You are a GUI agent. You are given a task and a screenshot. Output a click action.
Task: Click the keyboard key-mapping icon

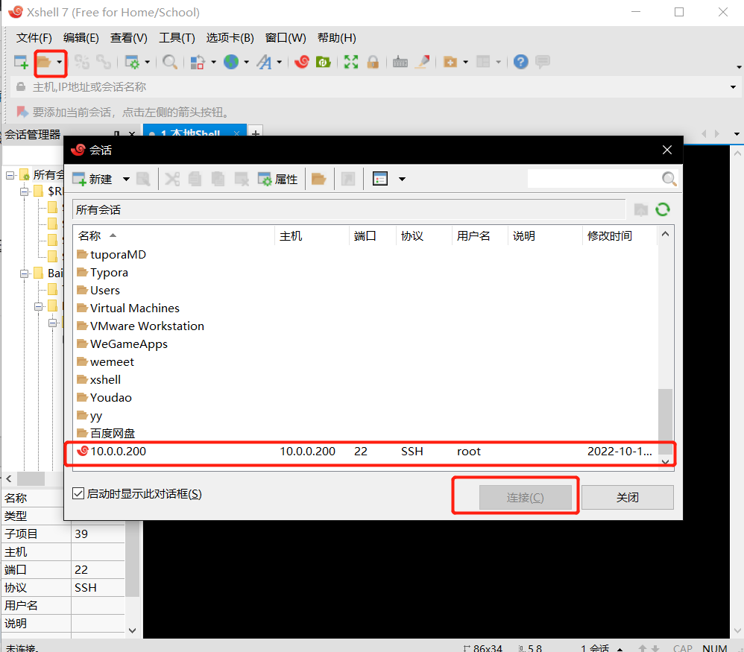click(400, 62)
